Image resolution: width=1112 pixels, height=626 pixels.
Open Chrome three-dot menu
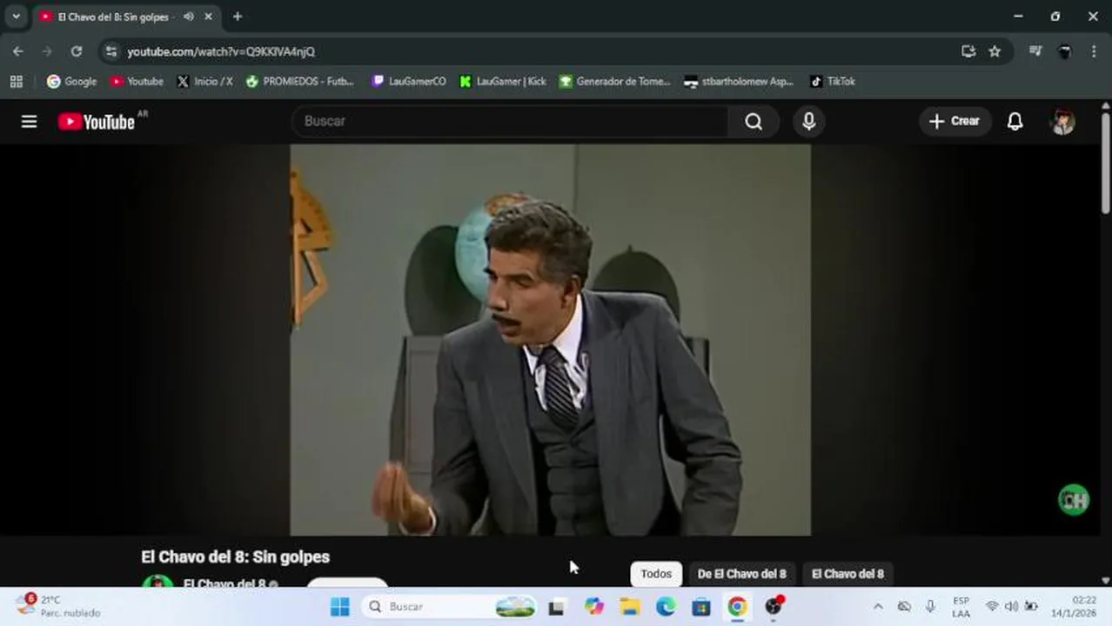(x=1094, y=51)
